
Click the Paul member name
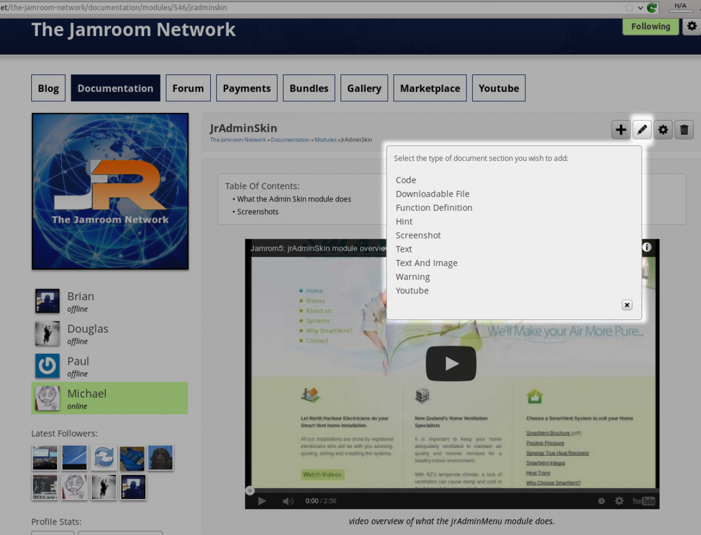coord(78,361)
